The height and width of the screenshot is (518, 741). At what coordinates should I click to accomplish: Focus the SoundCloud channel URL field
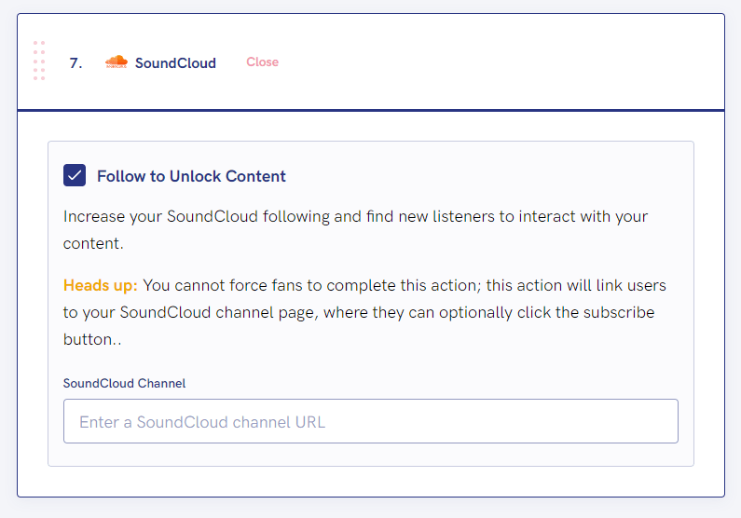(371, 421)
